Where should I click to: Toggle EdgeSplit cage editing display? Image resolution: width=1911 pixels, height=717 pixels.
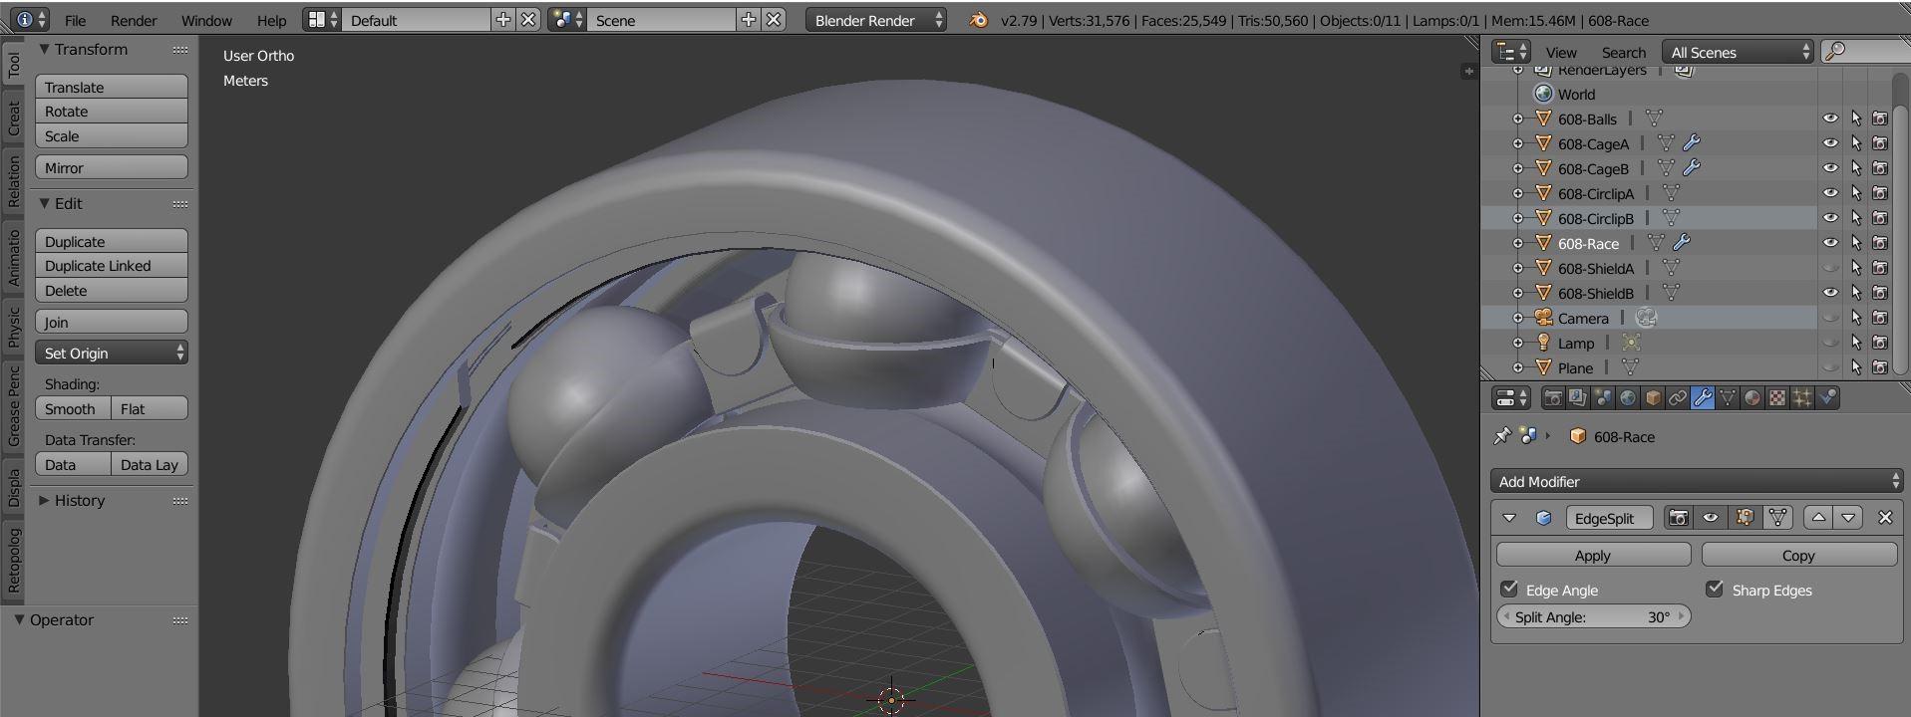1777,518
